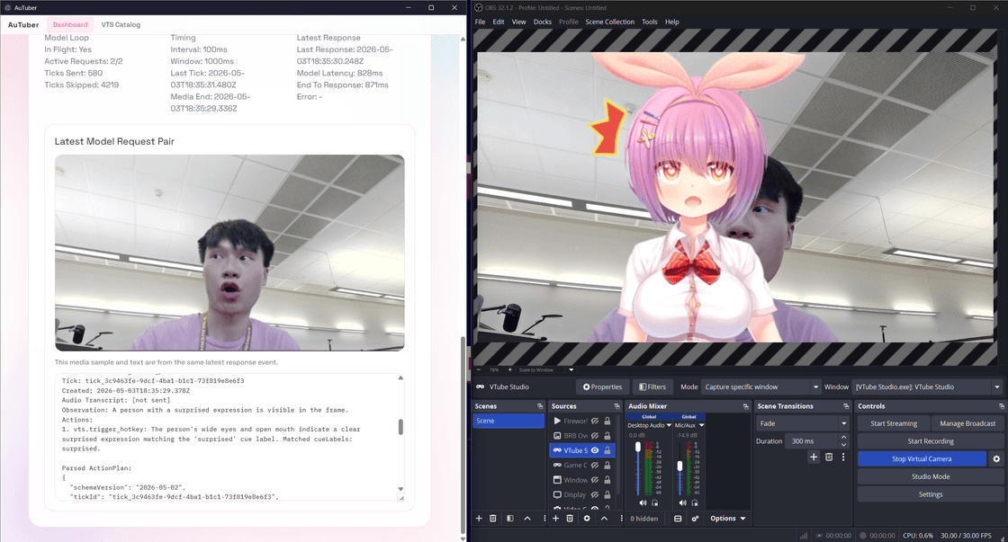Show the Display capture source
1008x542 pixels.
point(595,495)
